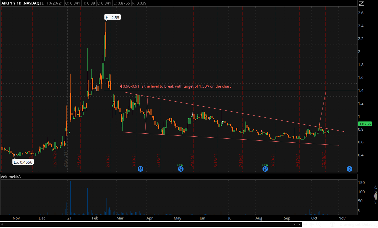The height and width of the screenshot is (228, 378).
Task: Select the 1/15/21 expiration marker
Action: pos(78,160)
